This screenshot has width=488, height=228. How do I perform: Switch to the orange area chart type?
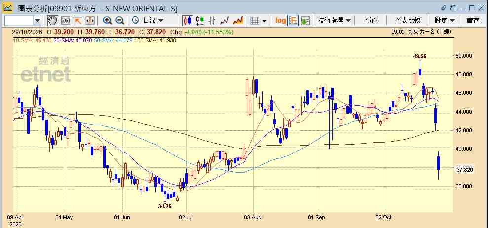[238, 21]
